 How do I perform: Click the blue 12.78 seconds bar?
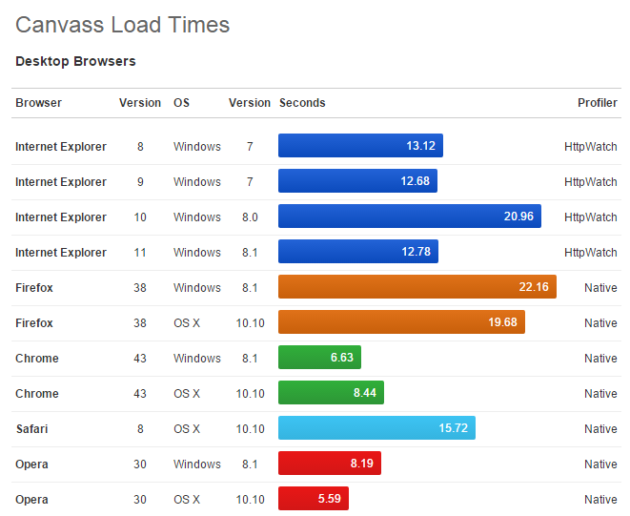pyautogui.click(x=358, y=252)
